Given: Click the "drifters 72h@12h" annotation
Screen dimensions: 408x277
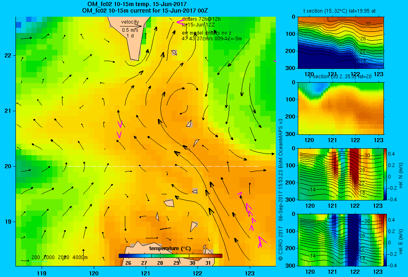Looking at the screenshot, I should tap(201, 19).
